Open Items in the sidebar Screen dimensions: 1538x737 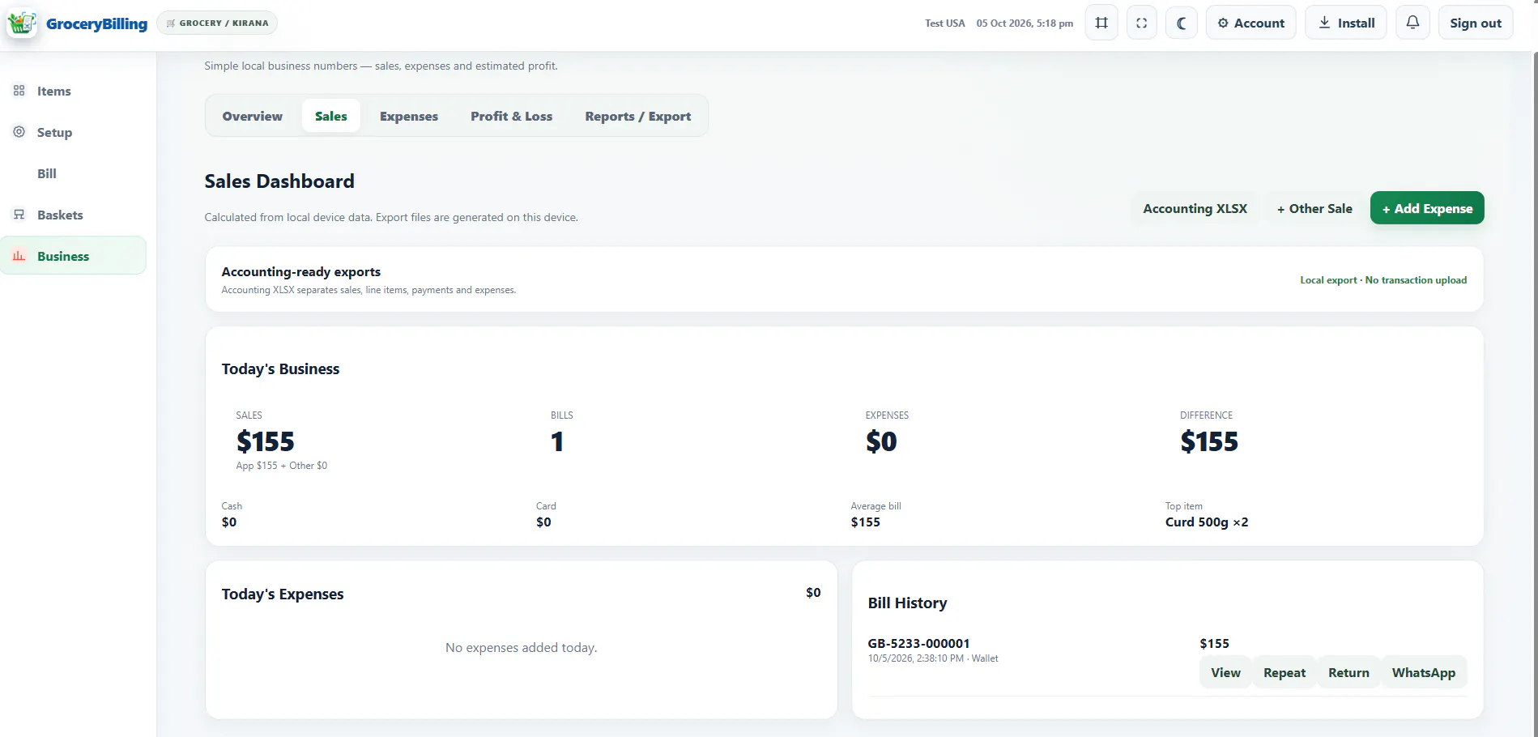[x=73, y=91]
